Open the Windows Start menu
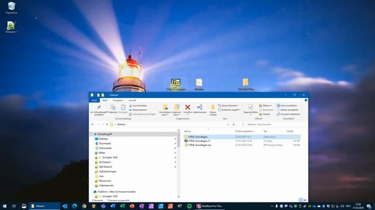Viewport: 375px width, 210px height. pyautogui.click(x=5, y=206)
